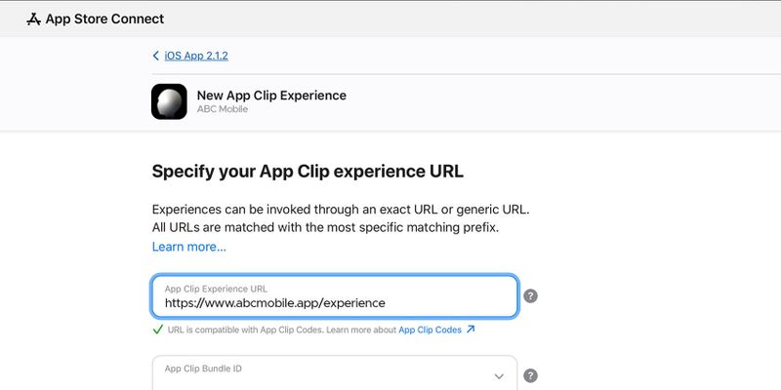781x390 pixels.
Task: Click the description paragraph about exact or generic URL
Action: tap(341, 218)
